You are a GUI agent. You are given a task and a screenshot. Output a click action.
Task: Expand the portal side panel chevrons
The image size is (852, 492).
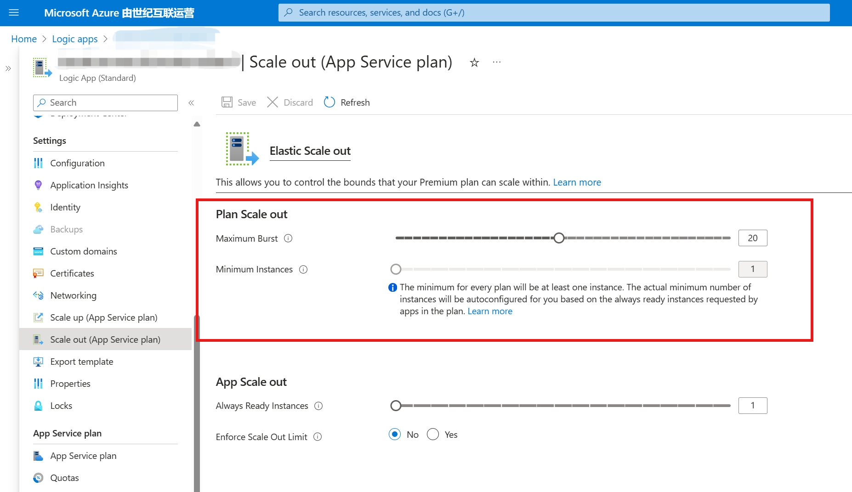8,69
